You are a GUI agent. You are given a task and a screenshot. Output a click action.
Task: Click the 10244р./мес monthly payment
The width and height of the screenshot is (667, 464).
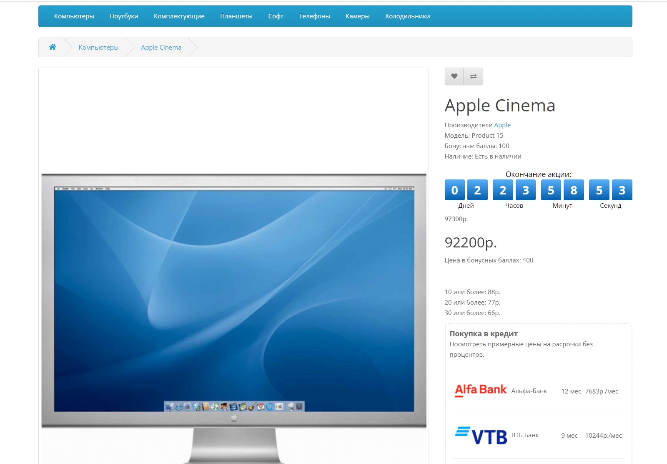coord(603,436)
